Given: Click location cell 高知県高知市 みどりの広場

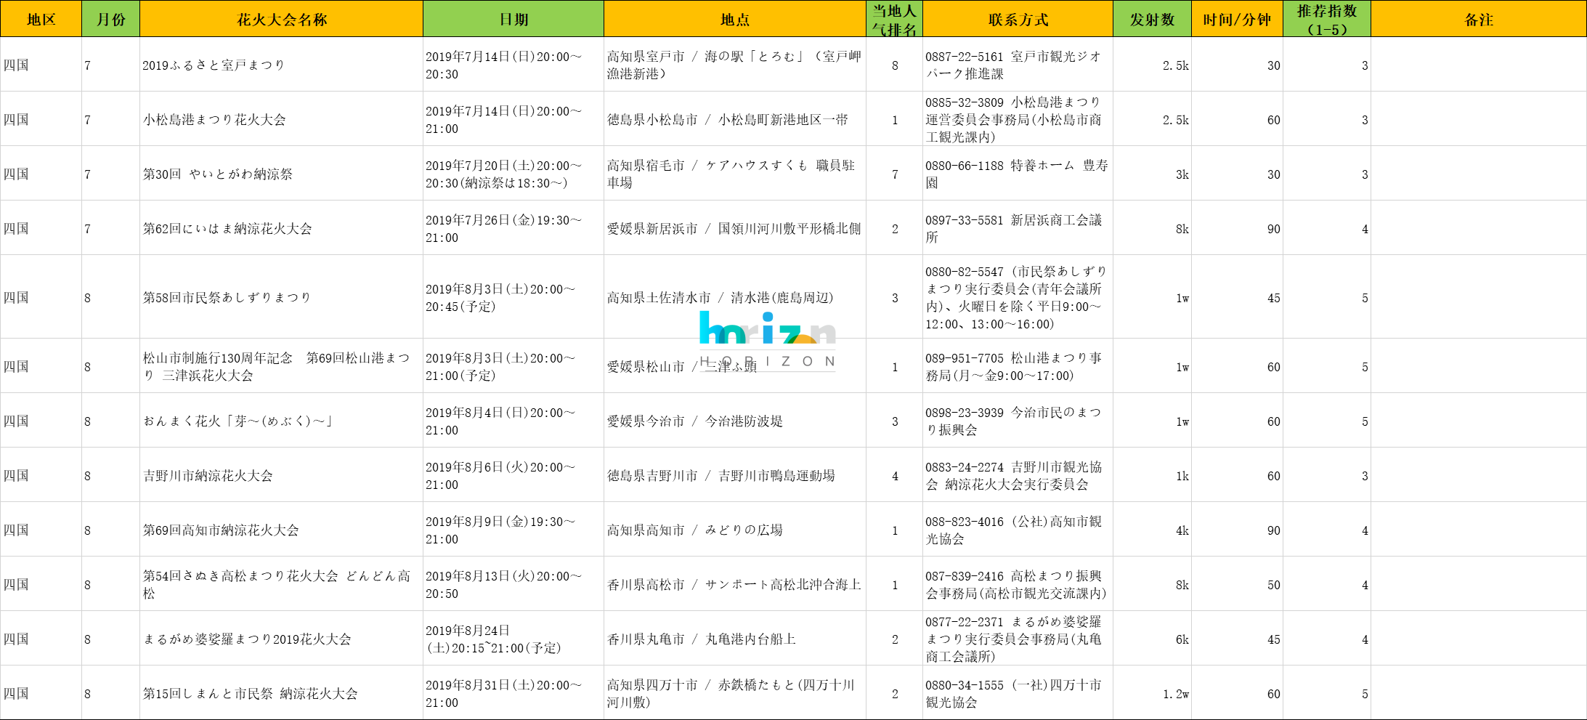Looking at the screenshot, I should [x=735, y=530].
